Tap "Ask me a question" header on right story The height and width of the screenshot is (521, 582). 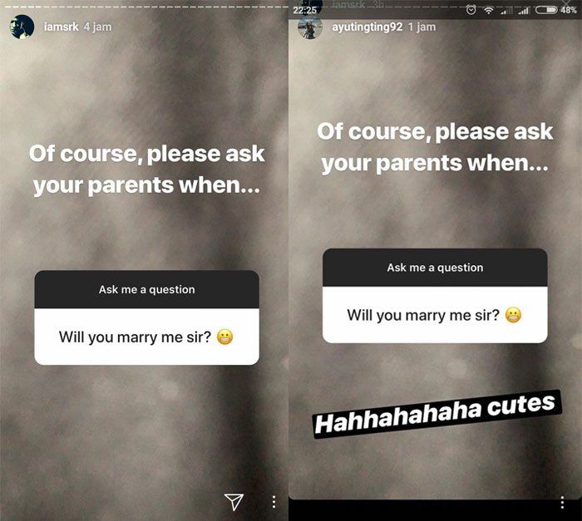tap(435, 268)
